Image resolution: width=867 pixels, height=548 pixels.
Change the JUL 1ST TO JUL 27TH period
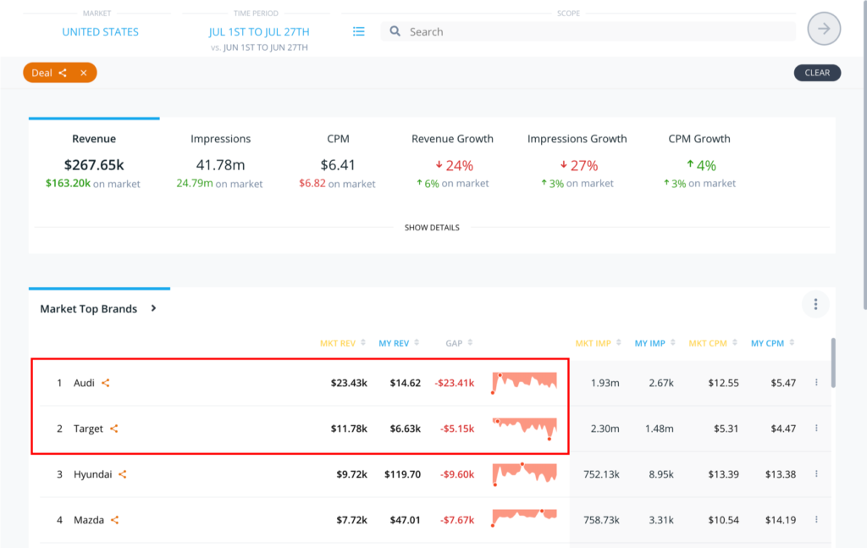click(259, 31)
